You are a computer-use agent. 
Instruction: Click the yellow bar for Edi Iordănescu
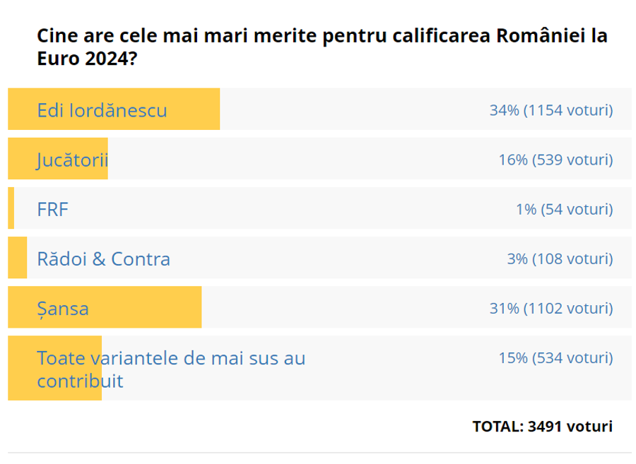(114, 109)
